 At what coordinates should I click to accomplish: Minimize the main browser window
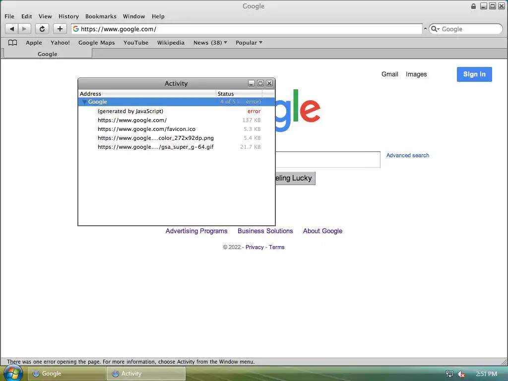[x=484, y=6]
